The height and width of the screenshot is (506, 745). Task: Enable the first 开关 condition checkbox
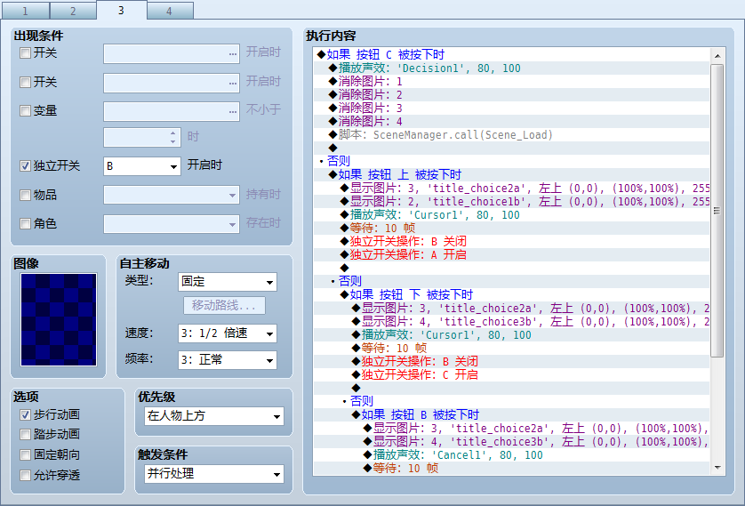tap(25, 52)
